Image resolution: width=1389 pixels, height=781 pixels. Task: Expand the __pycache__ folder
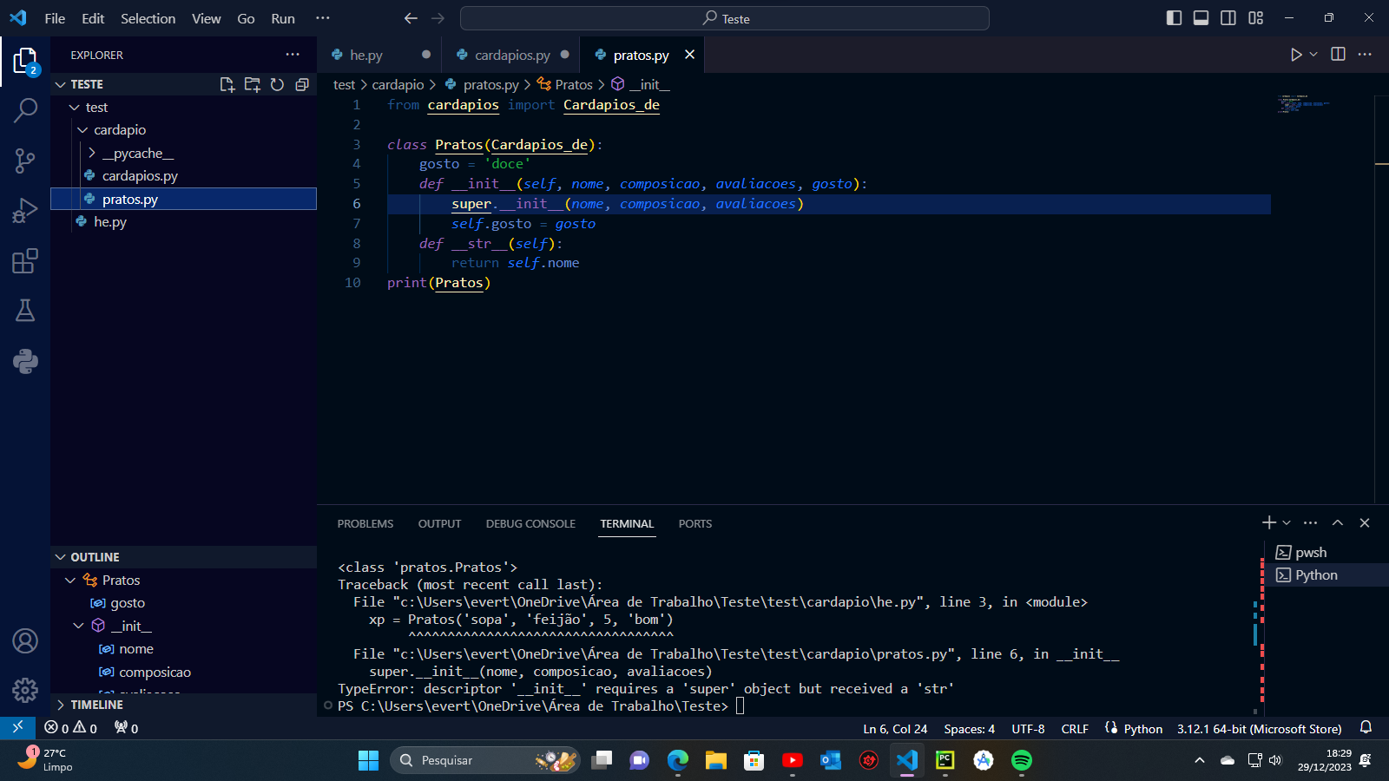click(92, 153)
